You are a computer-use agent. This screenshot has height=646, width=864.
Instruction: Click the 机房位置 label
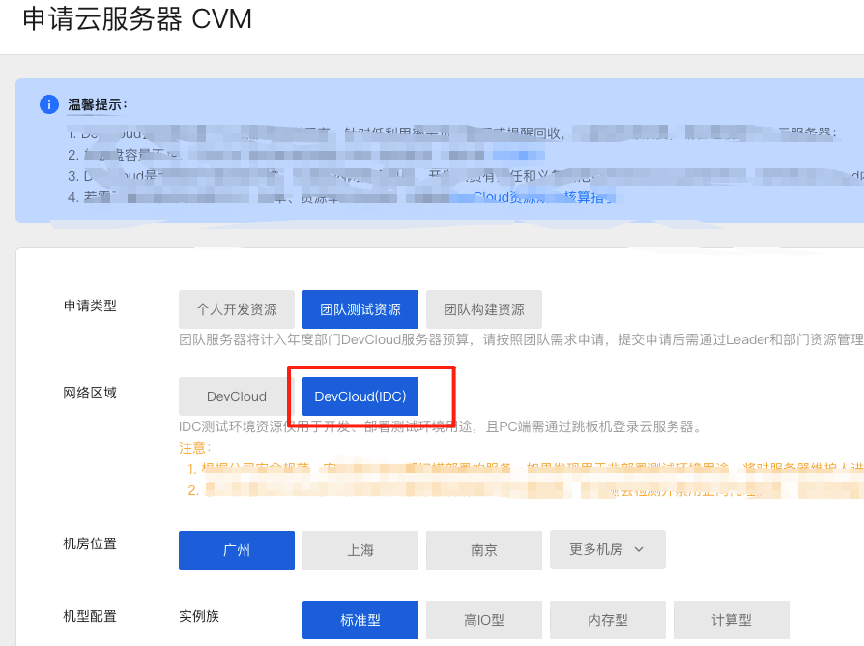[x=90, y=544]
